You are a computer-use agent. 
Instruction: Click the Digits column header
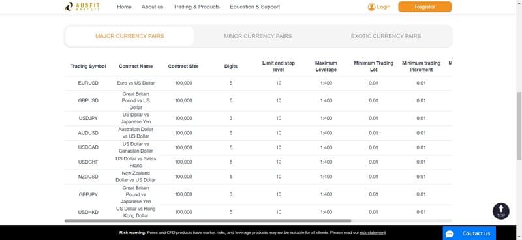231,67
